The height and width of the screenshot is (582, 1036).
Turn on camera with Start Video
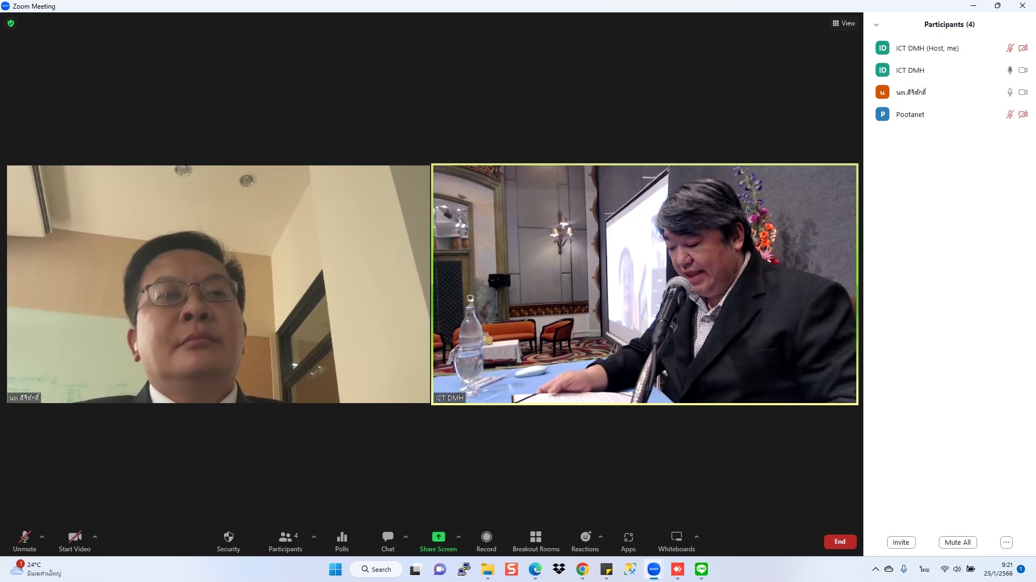tap(74, 541)
